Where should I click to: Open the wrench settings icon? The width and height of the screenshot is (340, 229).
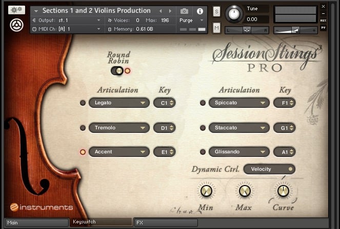point(17,10)
